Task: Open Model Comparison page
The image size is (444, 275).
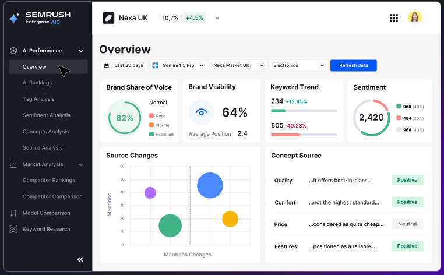Action: pos(46,213)
